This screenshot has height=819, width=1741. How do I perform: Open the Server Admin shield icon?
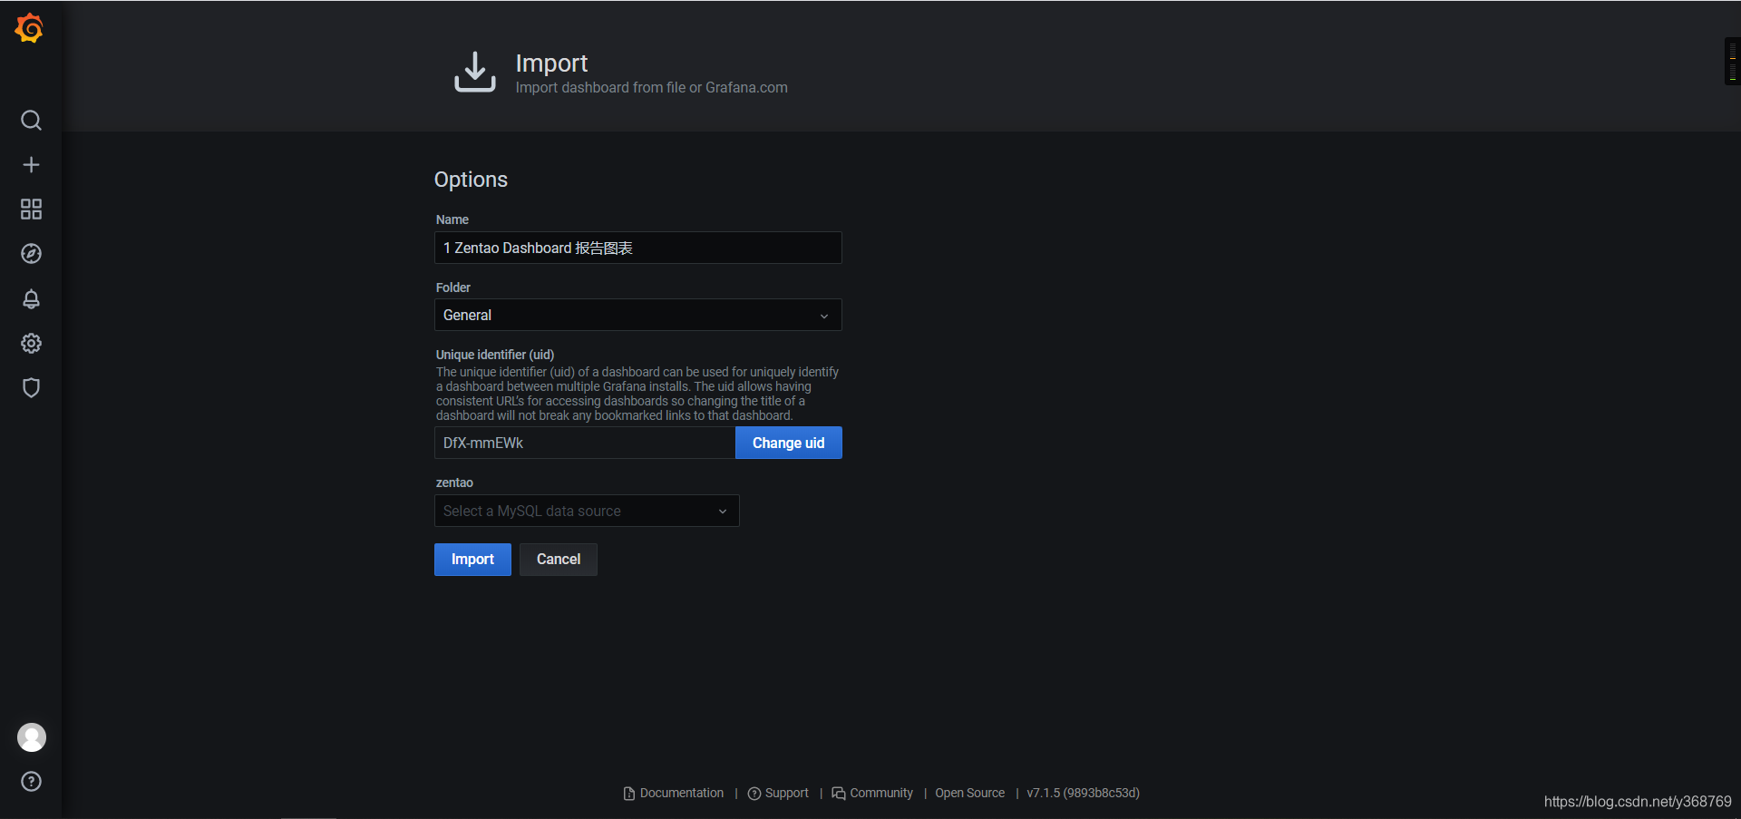point(31,387)
